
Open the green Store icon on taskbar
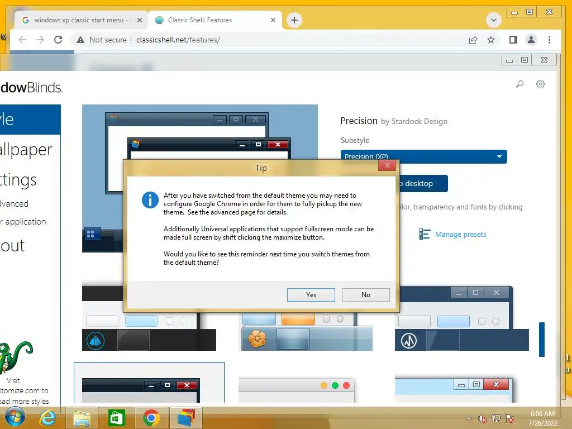(x=117, y=418)
